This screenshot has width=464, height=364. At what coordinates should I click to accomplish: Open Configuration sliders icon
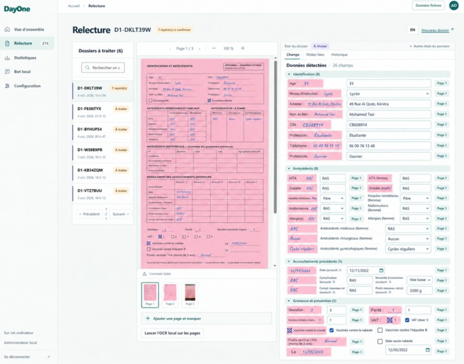pyautogui.click(x=8, y=86)
